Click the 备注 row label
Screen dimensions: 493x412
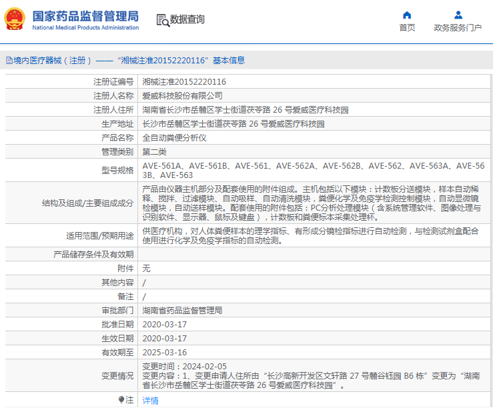pyautogui.click(x=125, y=297)
